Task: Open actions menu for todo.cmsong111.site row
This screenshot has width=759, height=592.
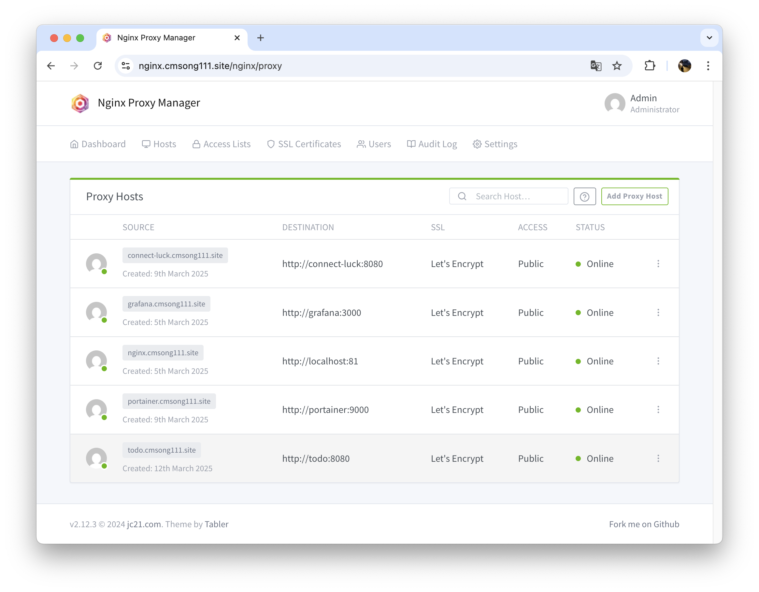Action: pos(658,458)
